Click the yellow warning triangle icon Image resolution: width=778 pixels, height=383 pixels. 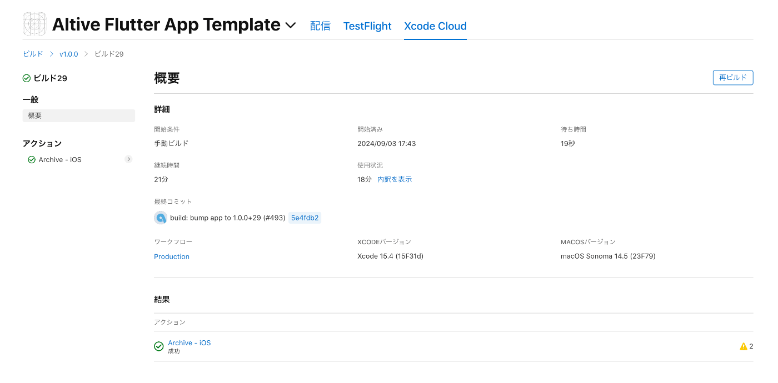tap(744, 346)
